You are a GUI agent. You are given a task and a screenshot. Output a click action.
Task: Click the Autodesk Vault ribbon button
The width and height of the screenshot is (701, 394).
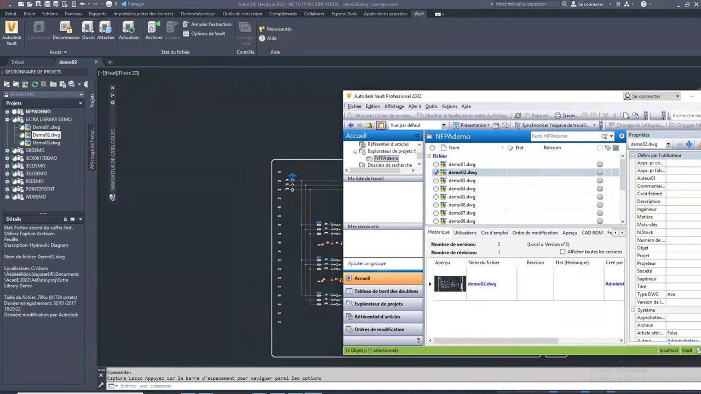[x=12, y=32]
